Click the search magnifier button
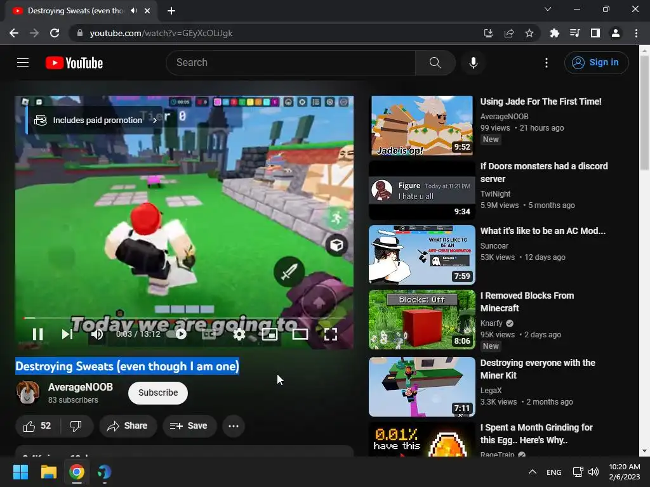 pos(435,63)
